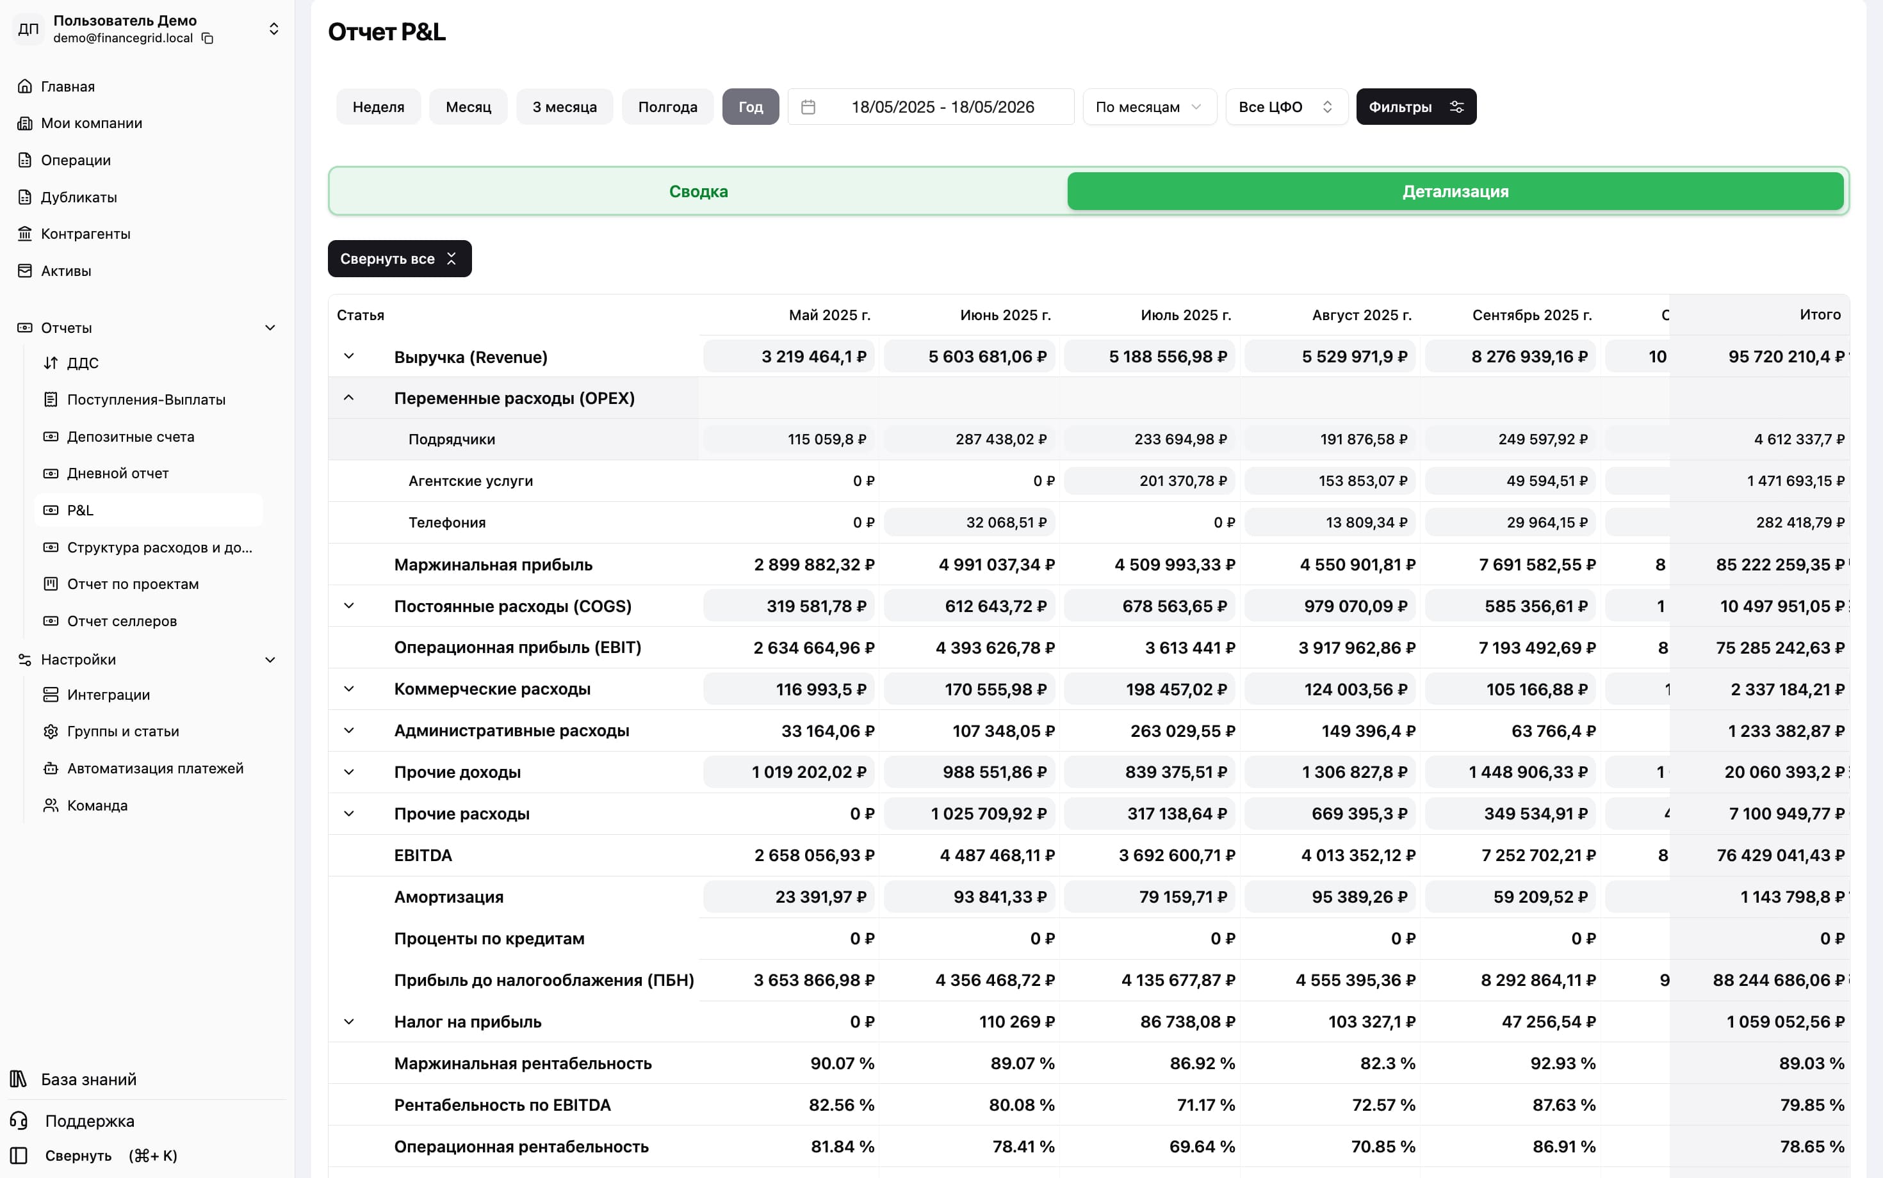The height and width of the screenshot is (1178, 1883).
Task: Click the Поддержка headset icon
Action: (x=19, y=1120)
